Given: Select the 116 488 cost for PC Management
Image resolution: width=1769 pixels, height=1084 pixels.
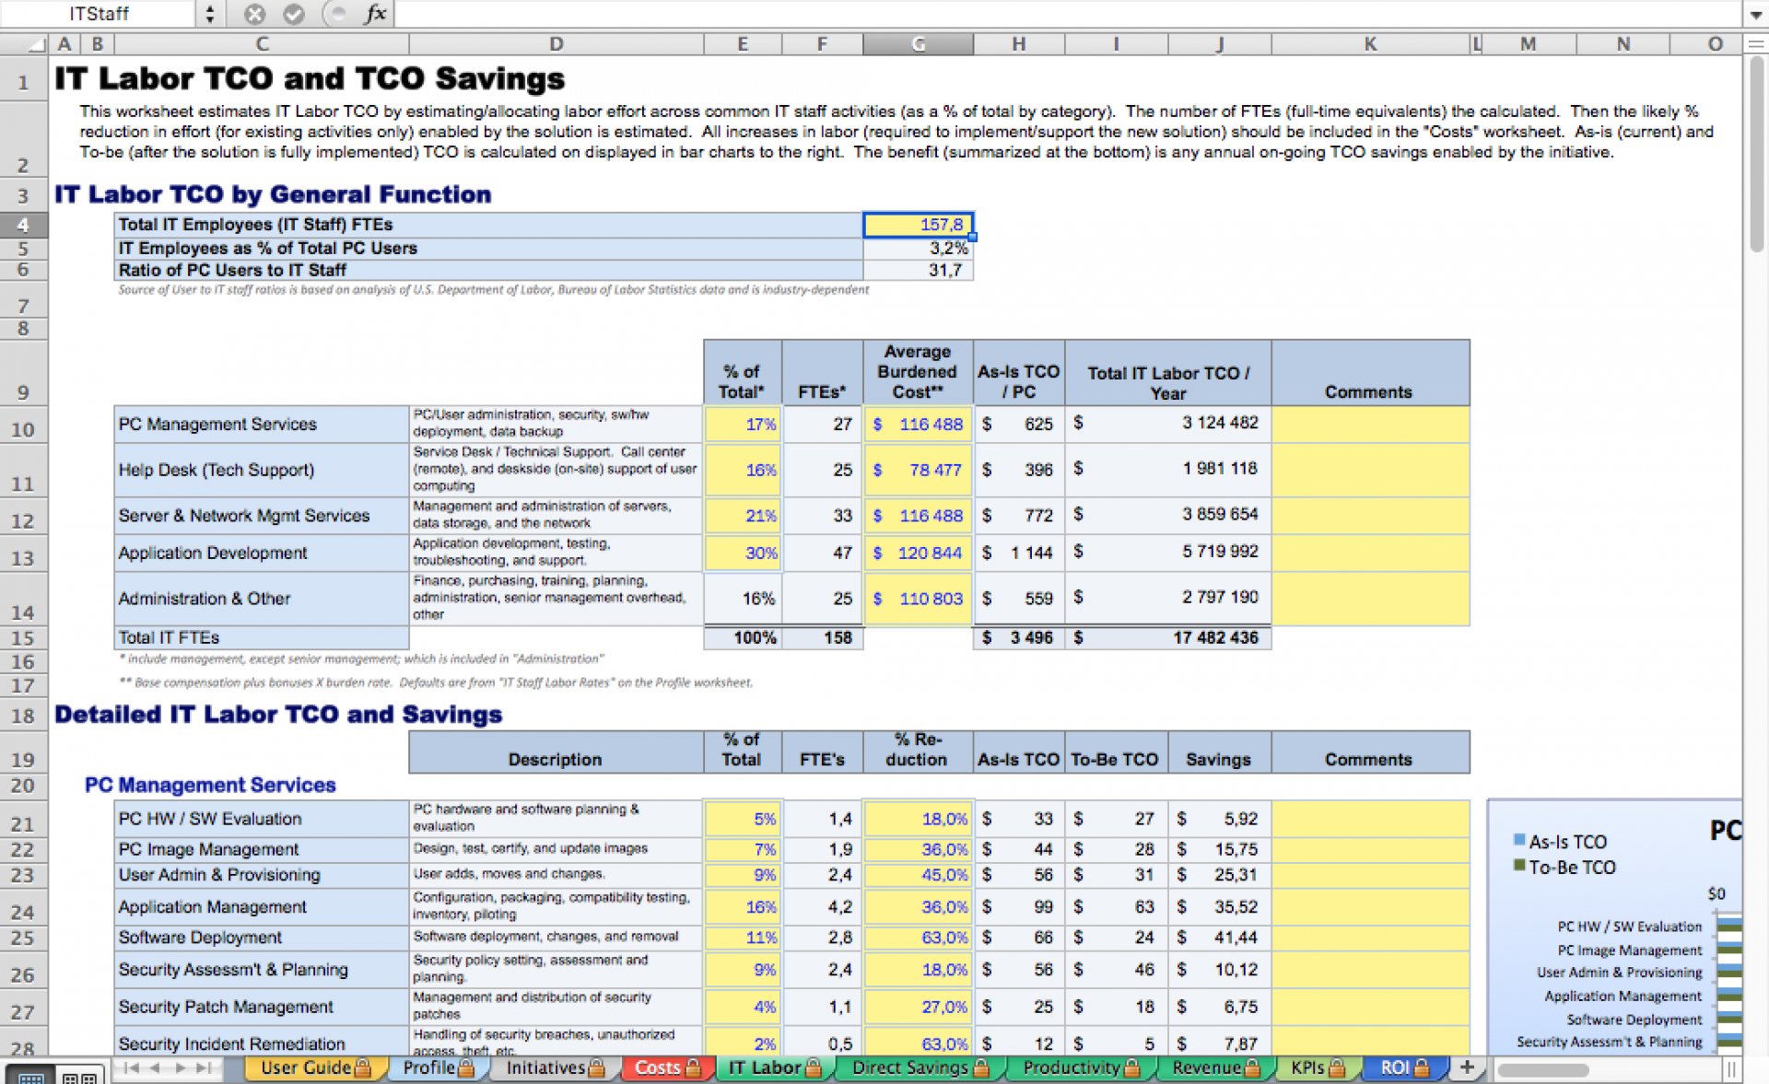Looking at the screenshot, I should coord(918,425).
